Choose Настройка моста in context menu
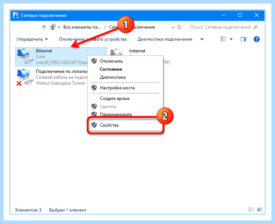The height and width of the screenshot is (224, 275). [x=125, y=88]
